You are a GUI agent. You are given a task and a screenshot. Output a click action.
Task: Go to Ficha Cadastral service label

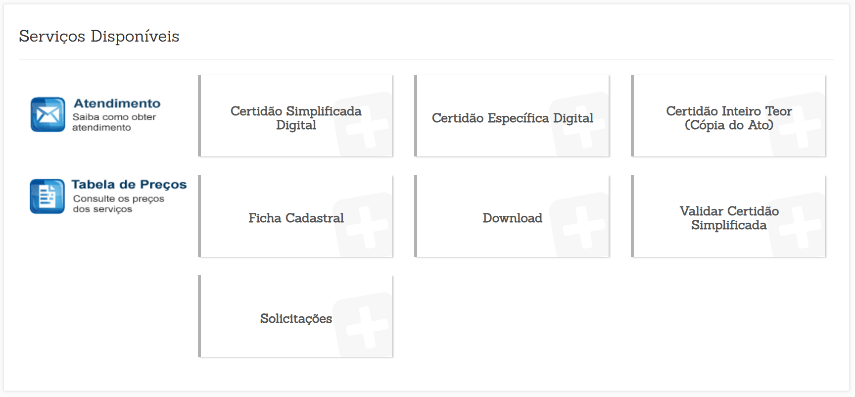point(296,218)
